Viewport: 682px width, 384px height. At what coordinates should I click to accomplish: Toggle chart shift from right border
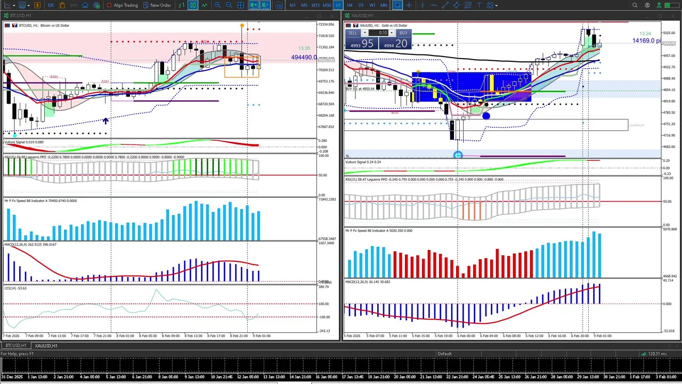point(265,5)
